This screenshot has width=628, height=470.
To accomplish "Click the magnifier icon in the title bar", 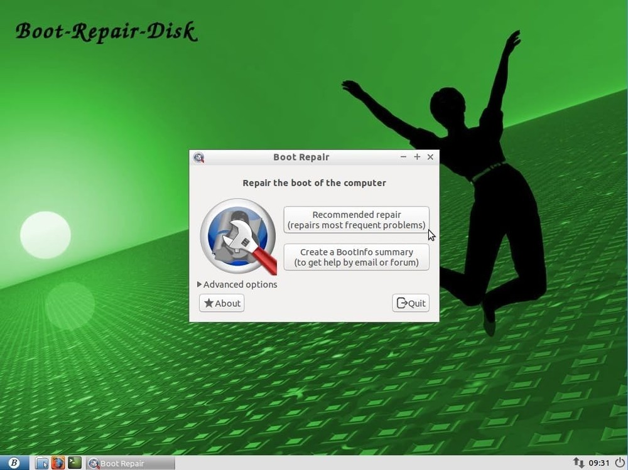I will (x=198, y=158).
